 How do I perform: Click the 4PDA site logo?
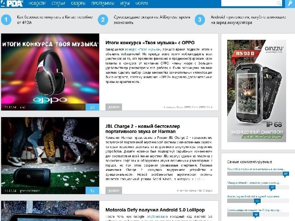click(x=12, y=3)
